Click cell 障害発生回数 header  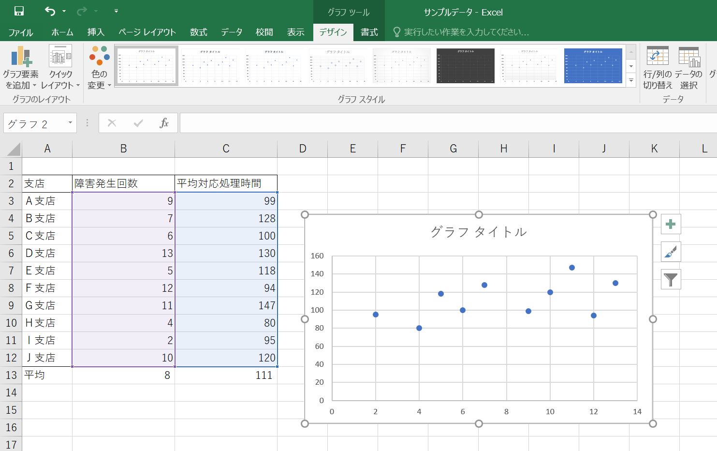tap(123, 183)
